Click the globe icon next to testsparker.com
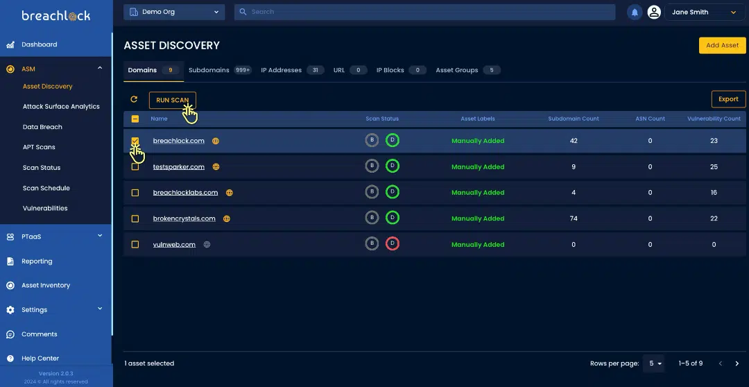Image resolution: width=749 pixels, height=387 pixels. point(216,166)
